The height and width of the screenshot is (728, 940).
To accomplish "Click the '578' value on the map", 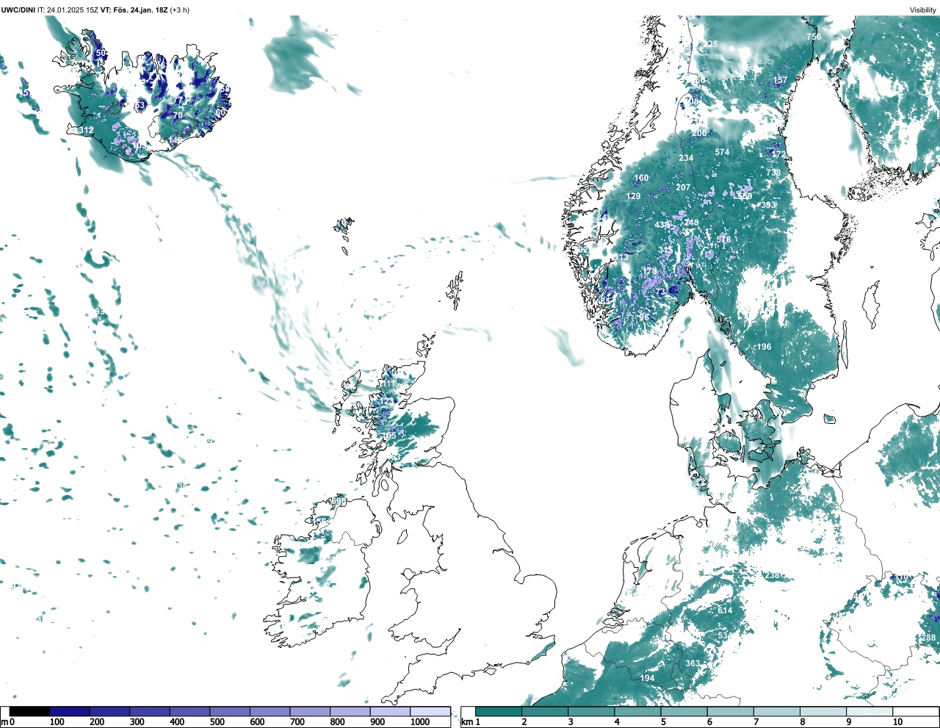I will pos(723,239).
